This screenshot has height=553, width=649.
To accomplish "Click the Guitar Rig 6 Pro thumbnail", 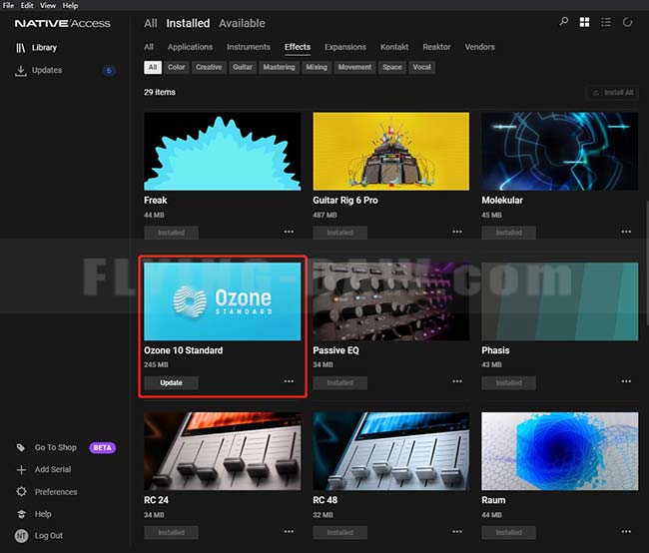I will (391, 152).
